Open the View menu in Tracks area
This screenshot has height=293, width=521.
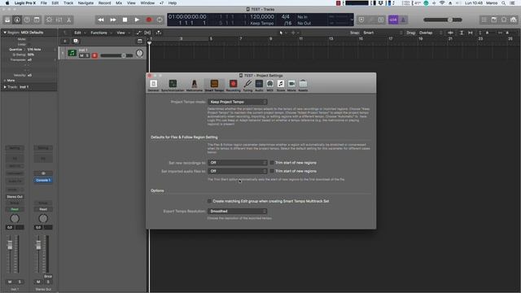pyautogui.click(x=123, y=33)
